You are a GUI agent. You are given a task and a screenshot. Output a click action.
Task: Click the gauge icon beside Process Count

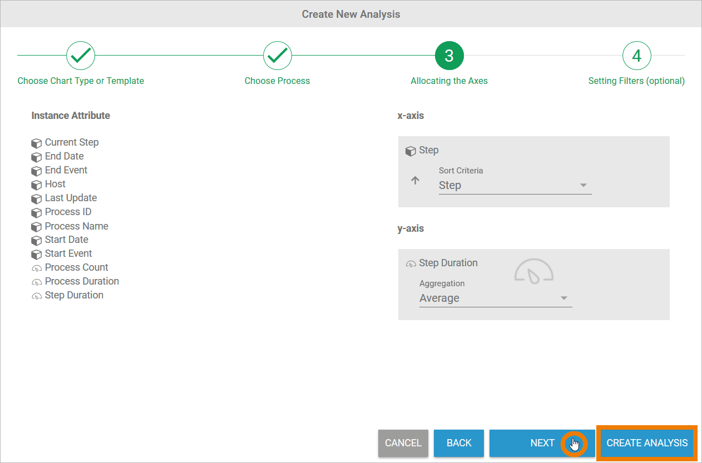37,268
